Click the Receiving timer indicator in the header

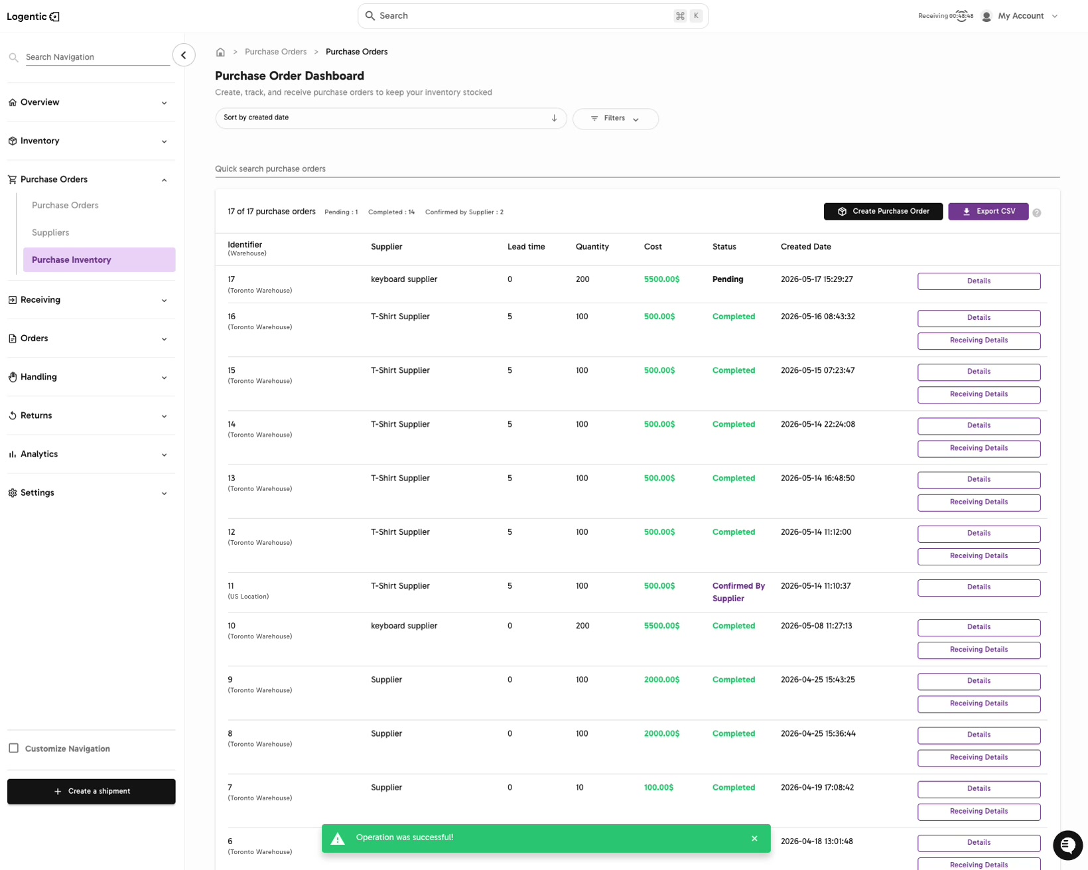945,16
